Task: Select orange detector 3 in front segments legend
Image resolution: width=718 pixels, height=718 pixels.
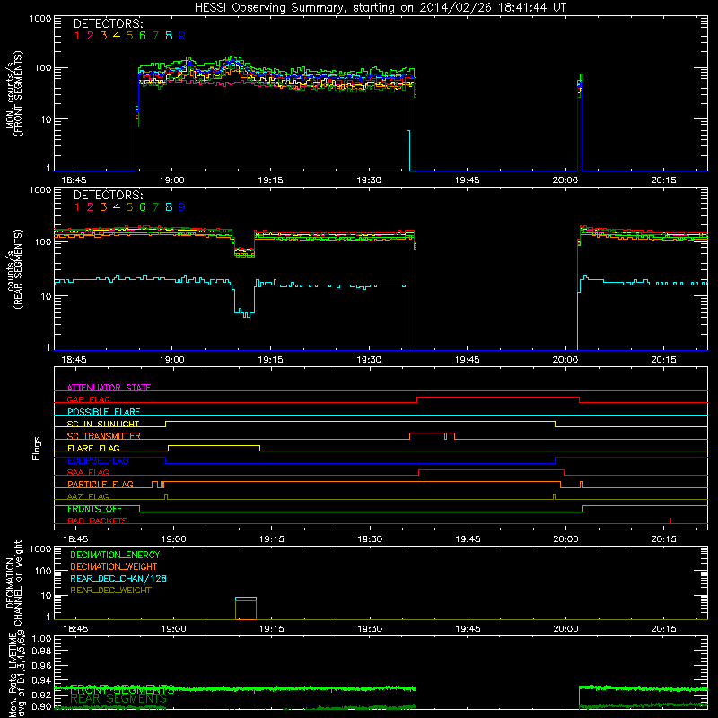Action: click(x=103, y=36)
